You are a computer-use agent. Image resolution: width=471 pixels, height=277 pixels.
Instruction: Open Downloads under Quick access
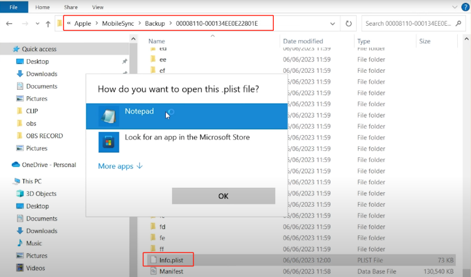click(x=41, y=73)
